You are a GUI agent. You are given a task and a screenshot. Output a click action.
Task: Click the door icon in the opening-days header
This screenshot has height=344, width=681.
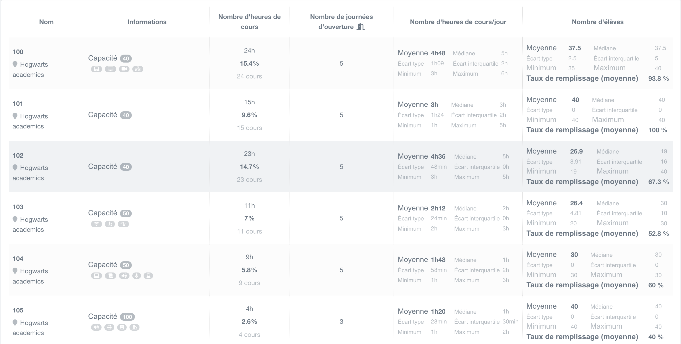pyautogui.click(x=360, y=27)
